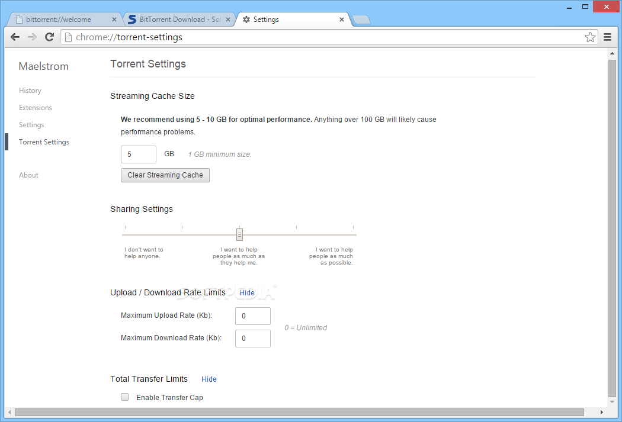The image size is (622, 422).
Task: Click the streaming cache size GB field
Action: (139, 154)
